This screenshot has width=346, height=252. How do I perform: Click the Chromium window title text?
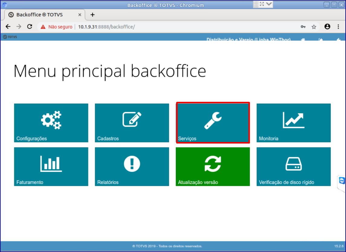tap(166, 5)
